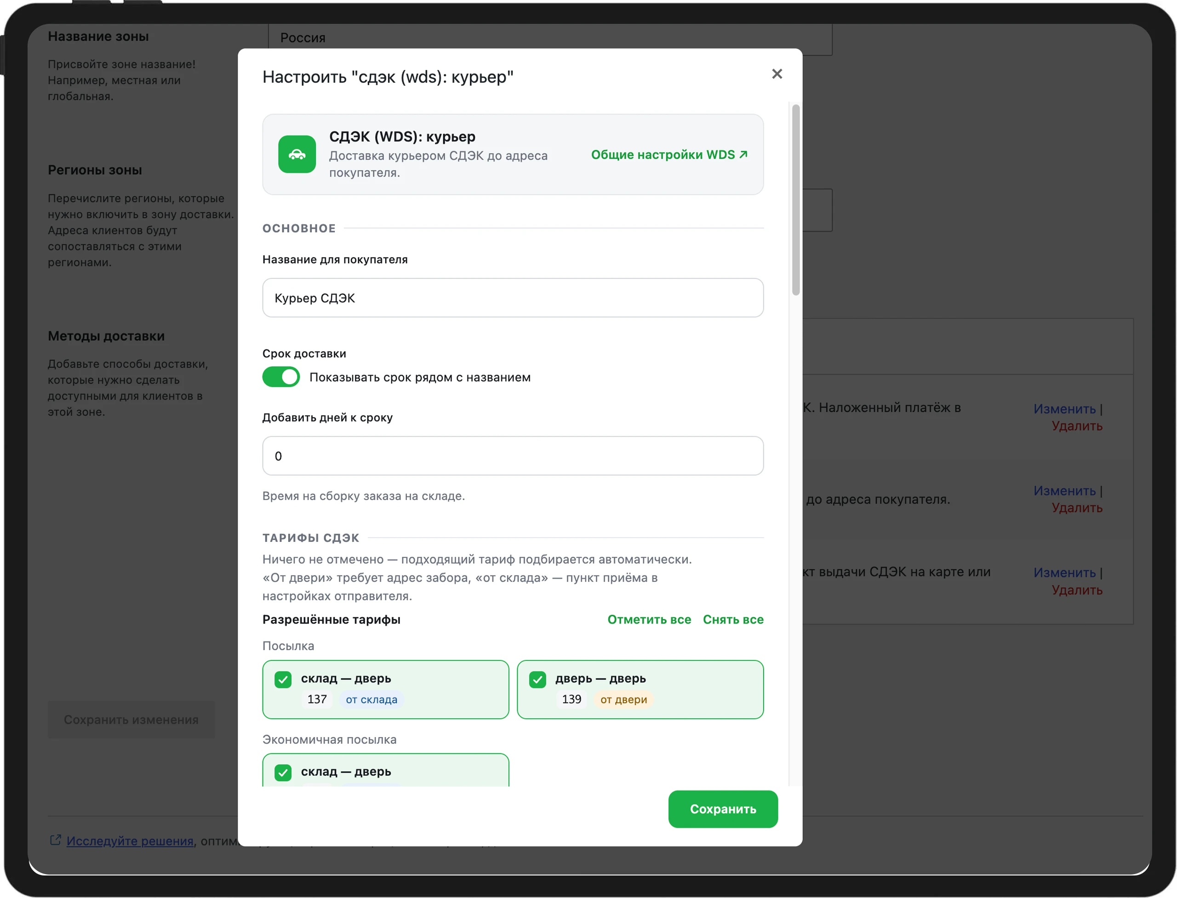Click the Россия zone name field
Viewport: 1177px width, 898px height.
pos(550,39)
